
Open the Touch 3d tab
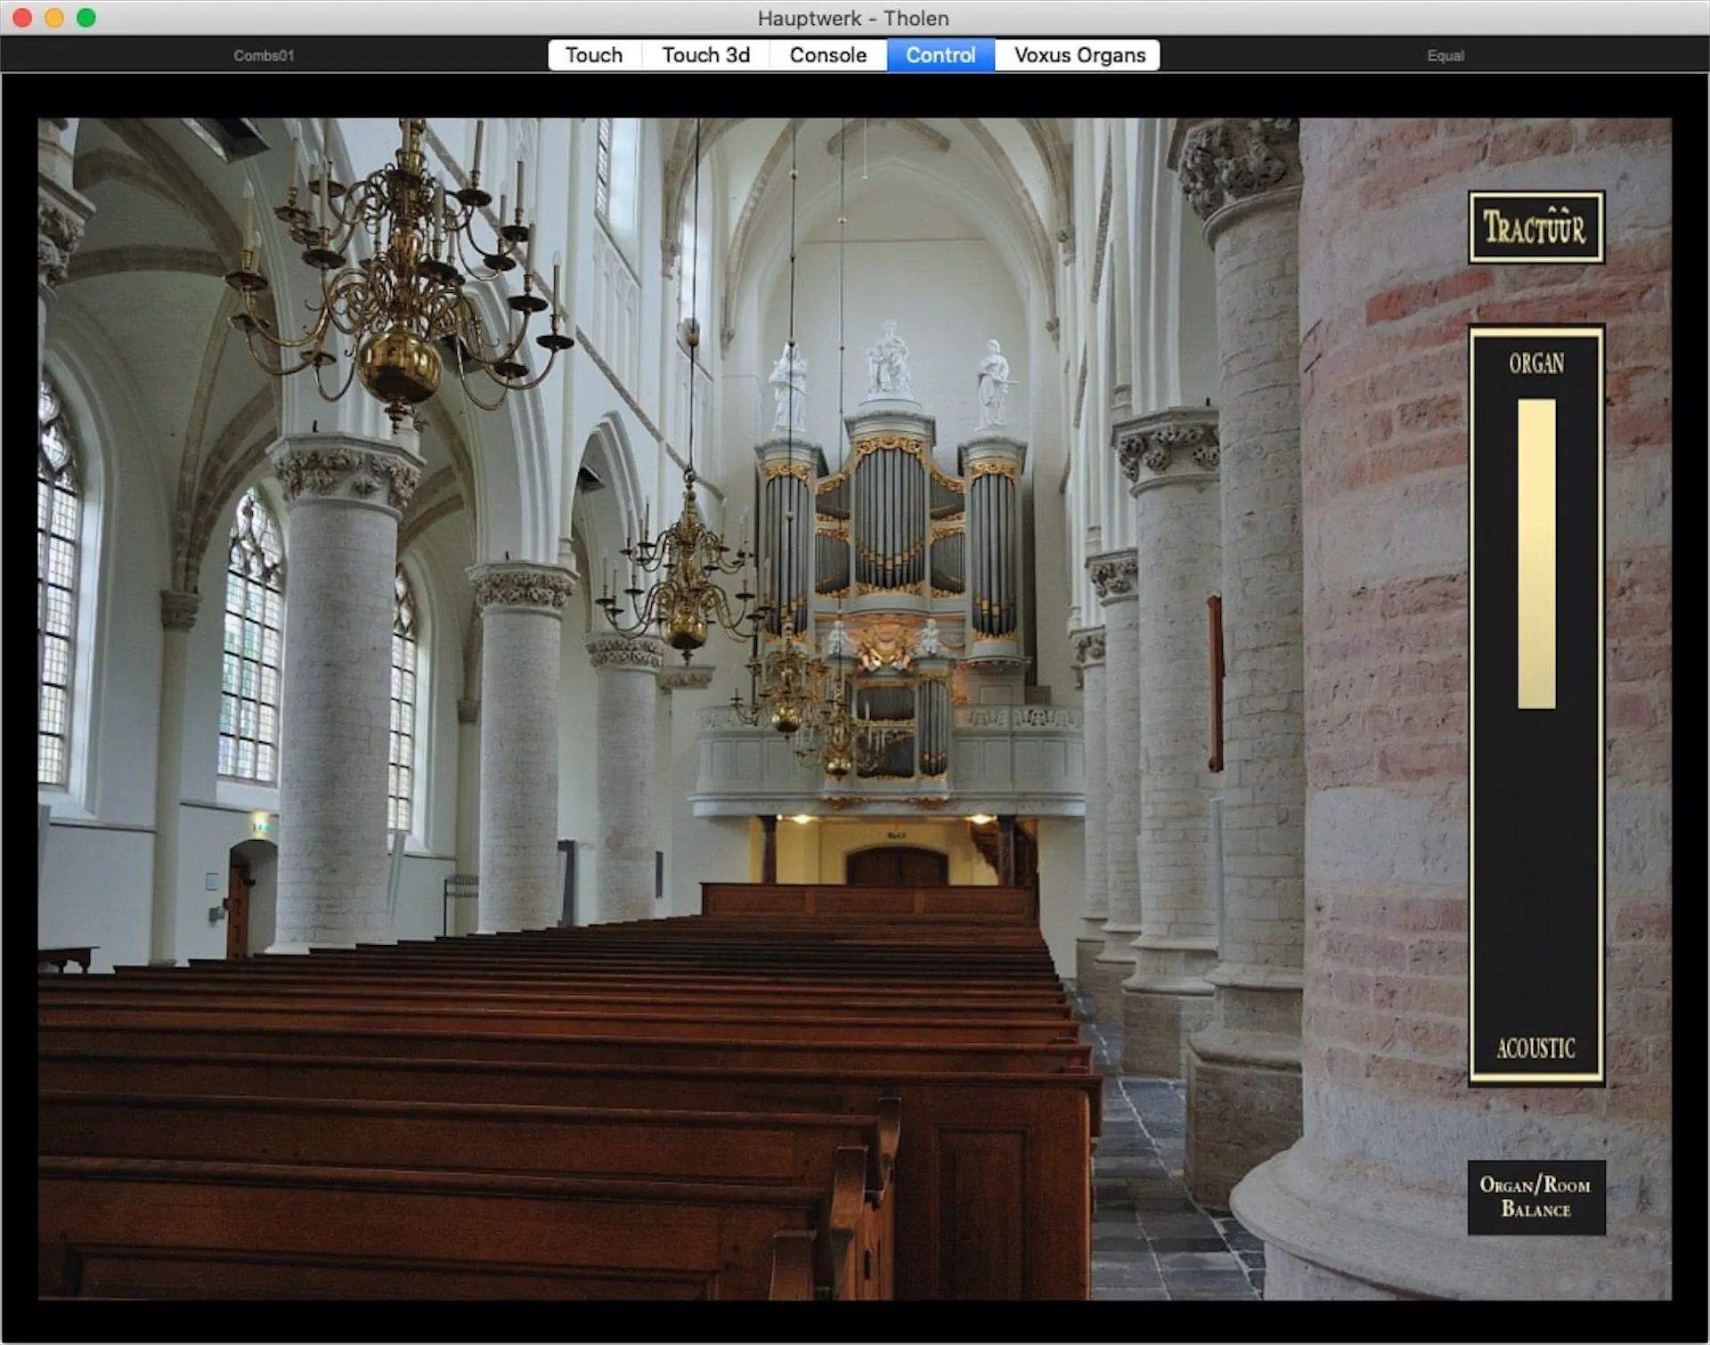705,55
